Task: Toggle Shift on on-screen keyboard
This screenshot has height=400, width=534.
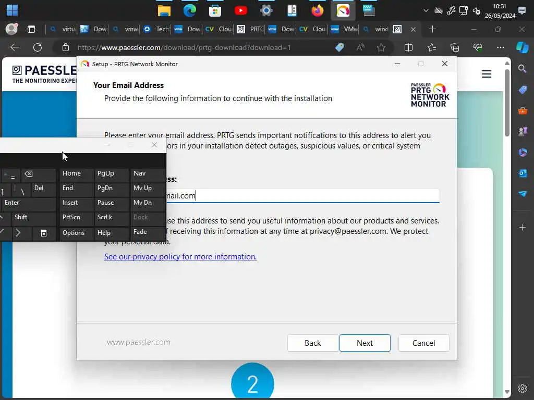Action: click(x=33, y=219)
